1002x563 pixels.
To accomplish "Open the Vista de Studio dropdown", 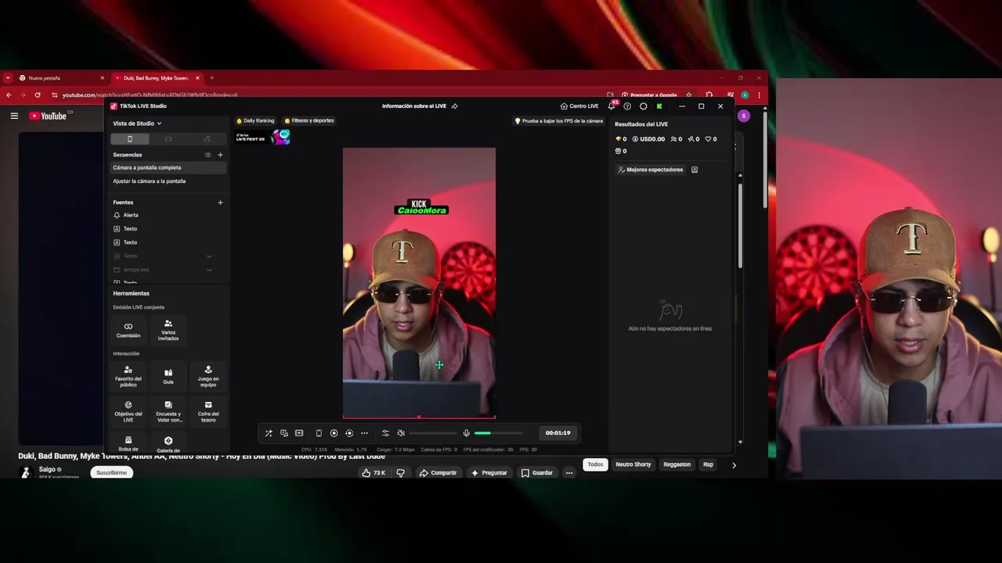I will tap(137, 124).
